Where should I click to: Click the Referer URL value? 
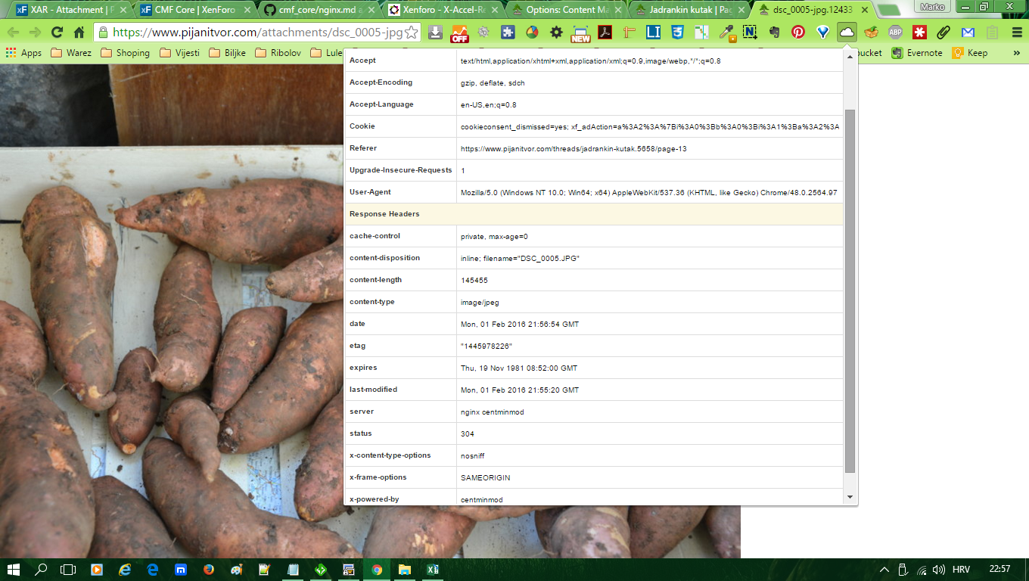tap(574, 149)
